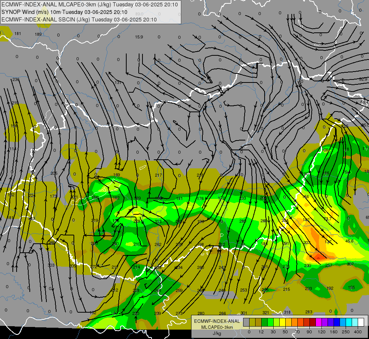Click the legend tick label '30'
Viewport: 369px width, 339px height.
[273, 332]
